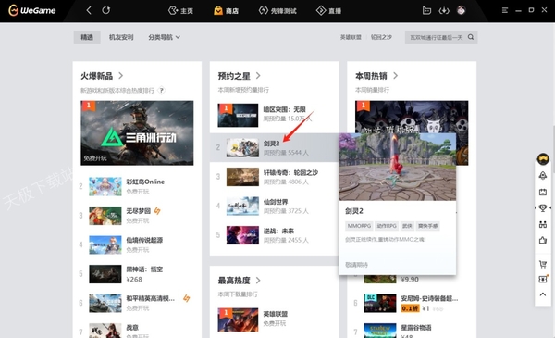555x338 pixels.
Task: Expand the 分类导航 dropdown
Action: 164,37
